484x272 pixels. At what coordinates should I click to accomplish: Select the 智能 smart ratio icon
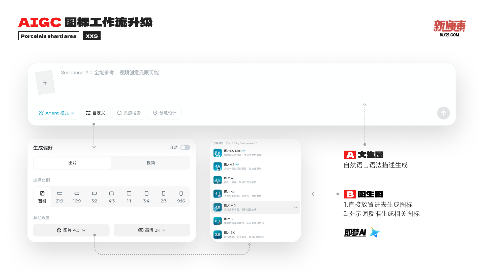click(42, 193)
